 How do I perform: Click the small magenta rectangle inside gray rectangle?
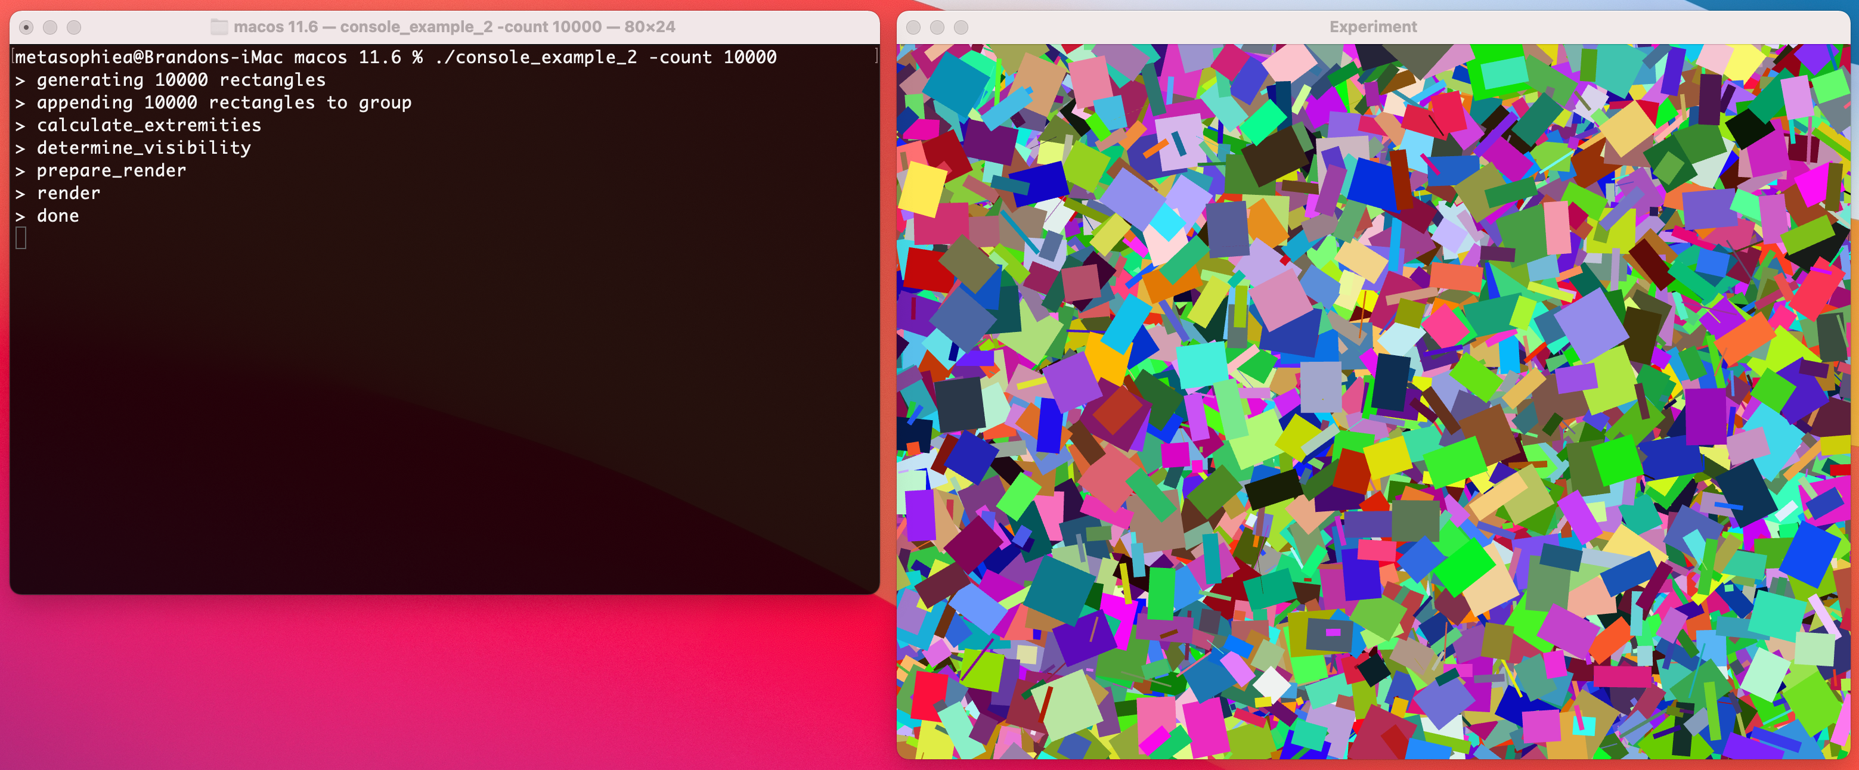coord(1333,632)
